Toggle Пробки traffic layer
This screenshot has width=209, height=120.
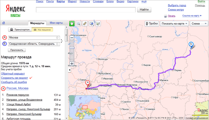coord(152,24)
